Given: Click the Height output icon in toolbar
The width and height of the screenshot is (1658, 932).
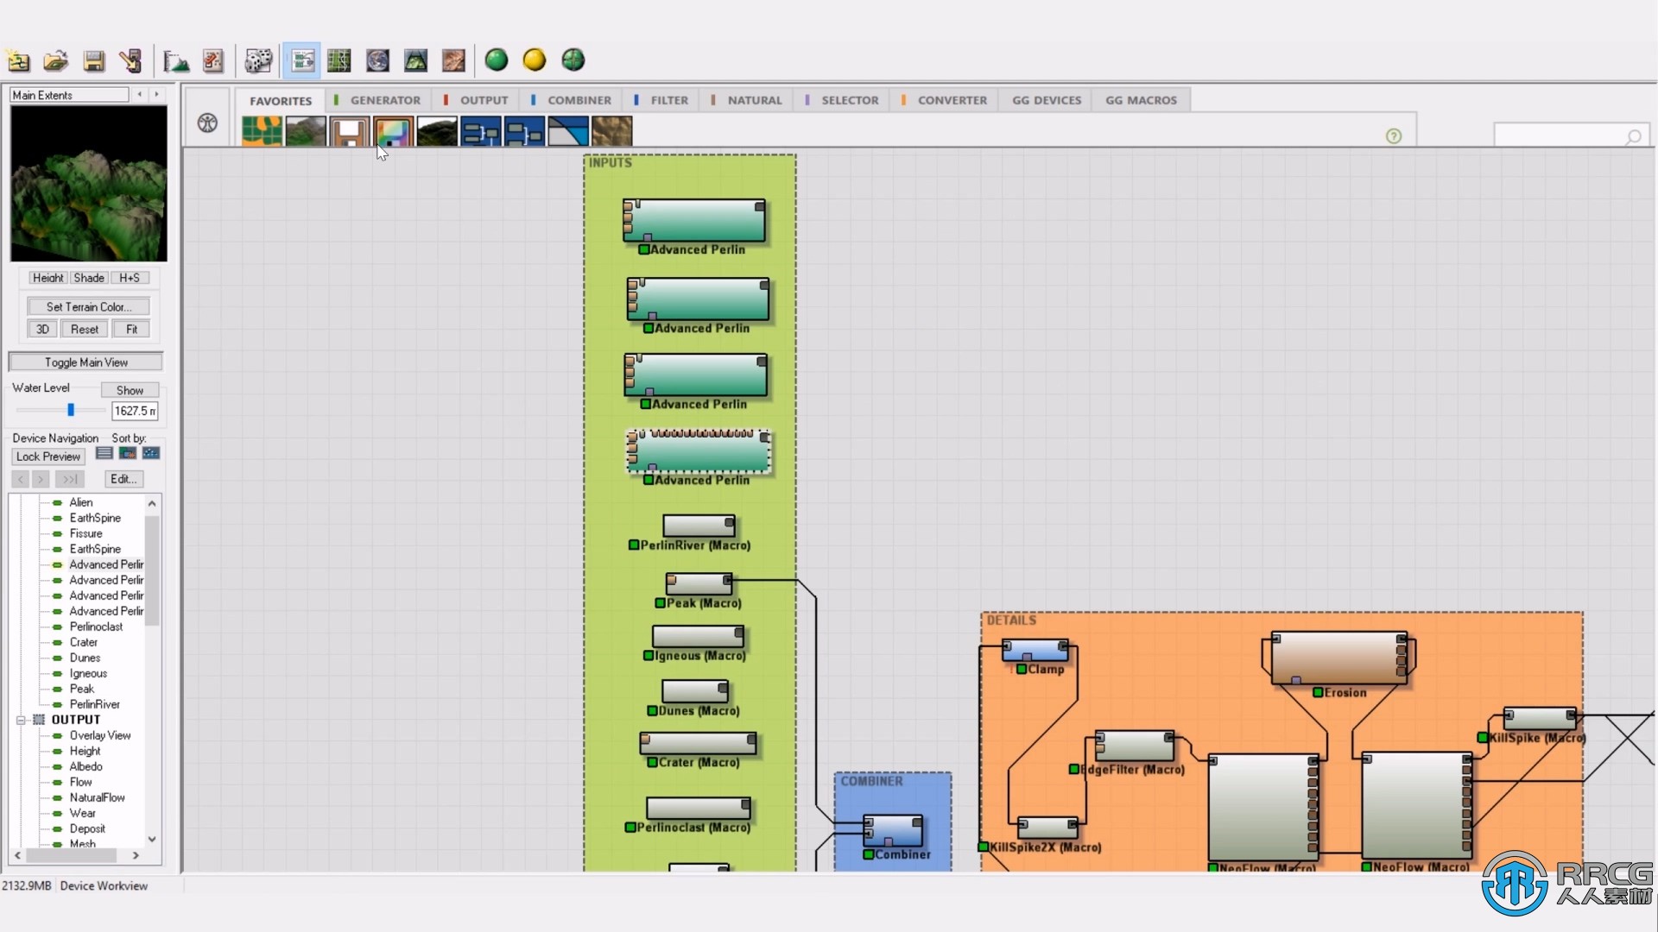Looking at the screenshot, I should click(350, 132).
